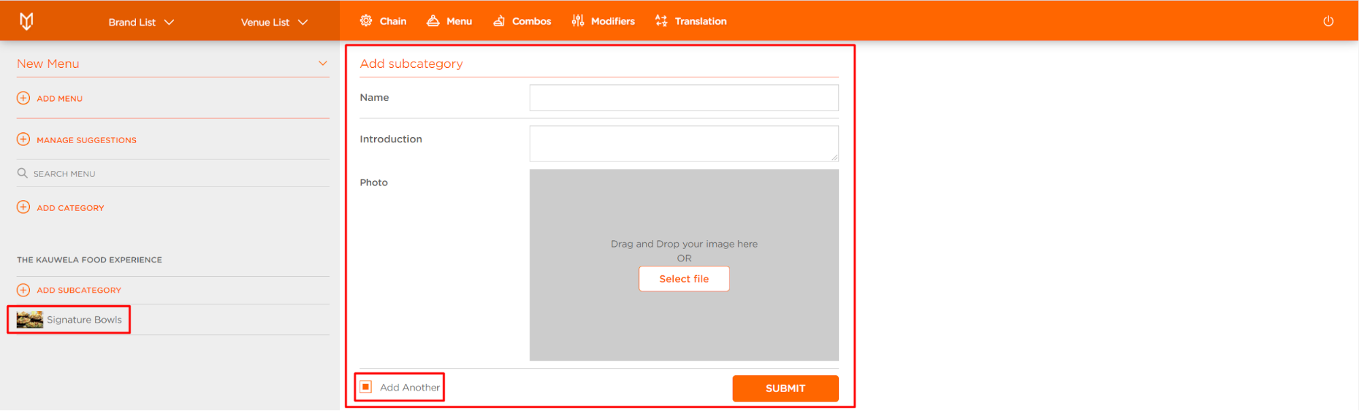Open the Translation tab

[691, 21]
